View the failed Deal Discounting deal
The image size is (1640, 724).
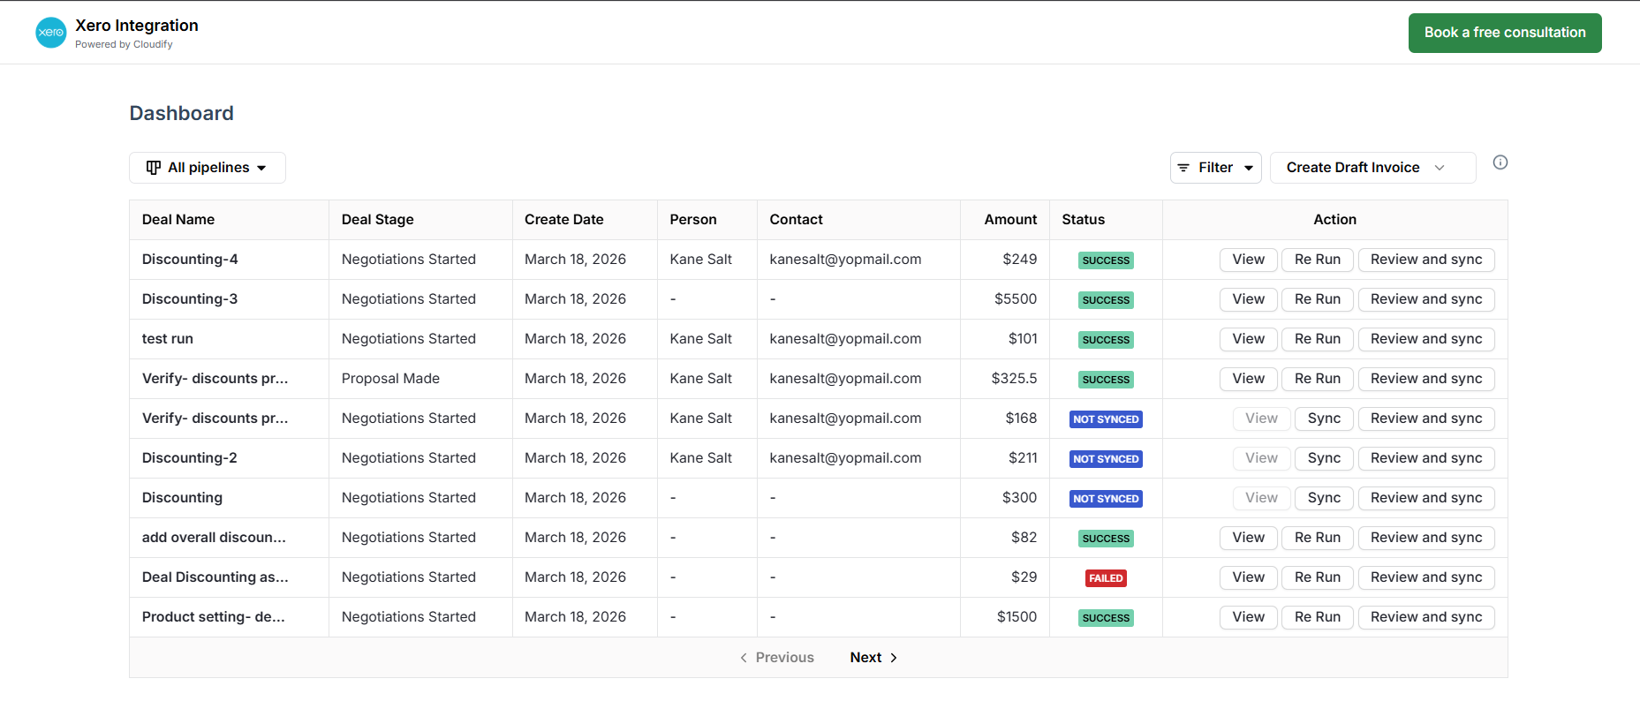click(x=1249, y=577)
